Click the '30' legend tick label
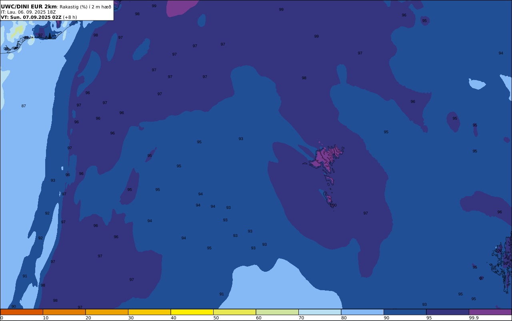Image resolution: width=512 pixels, height=321 pixels. [x=131, y=318]
